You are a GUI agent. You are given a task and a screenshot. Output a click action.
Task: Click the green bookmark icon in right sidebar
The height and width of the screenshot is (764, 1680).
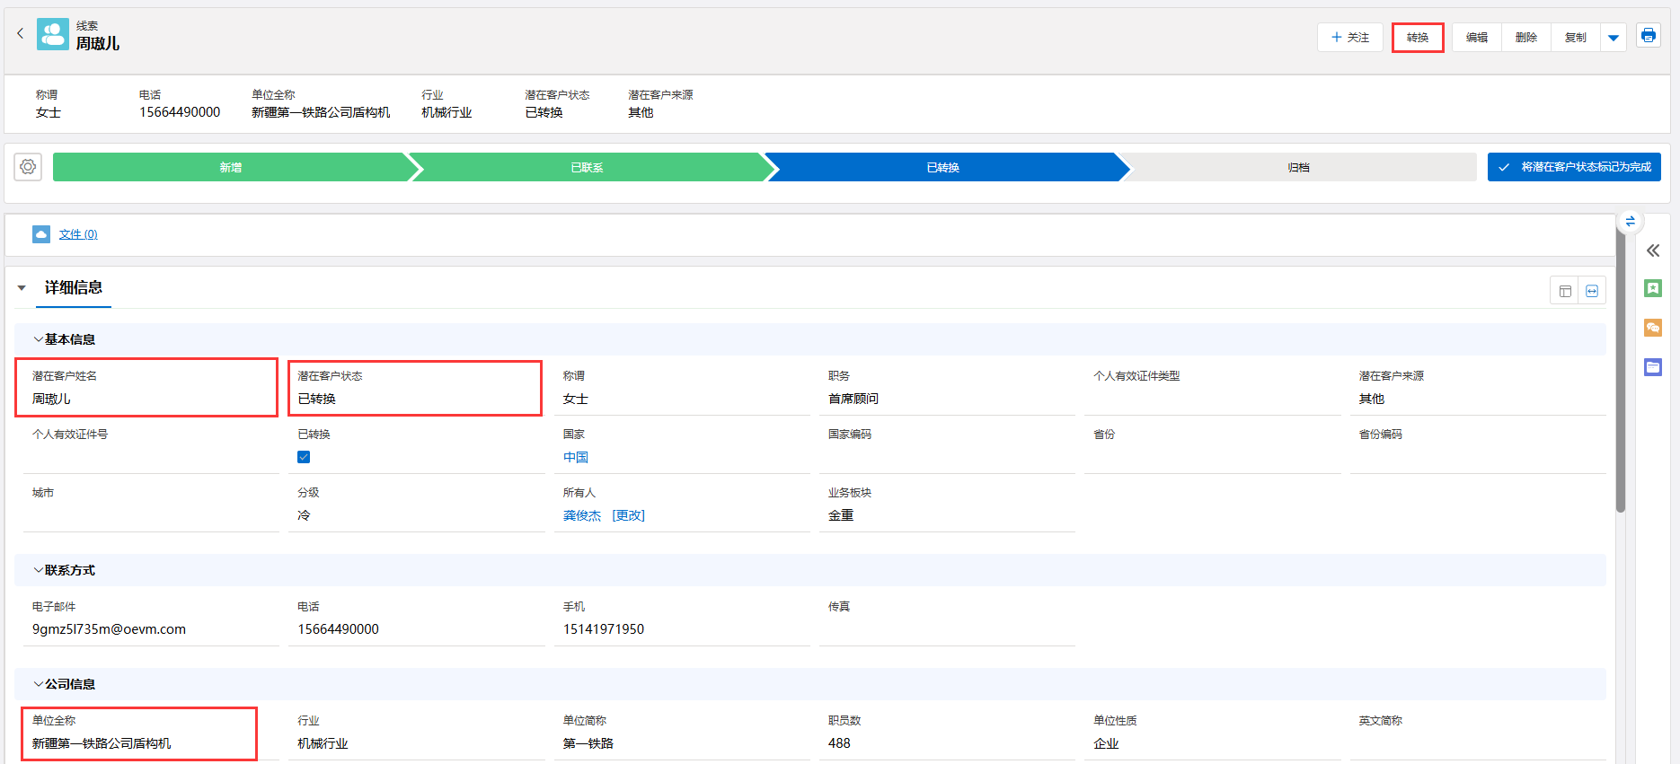click(x=1653, y=288)
